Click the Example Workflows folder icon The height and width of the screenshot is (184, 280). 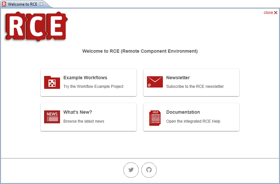[52, 82]
